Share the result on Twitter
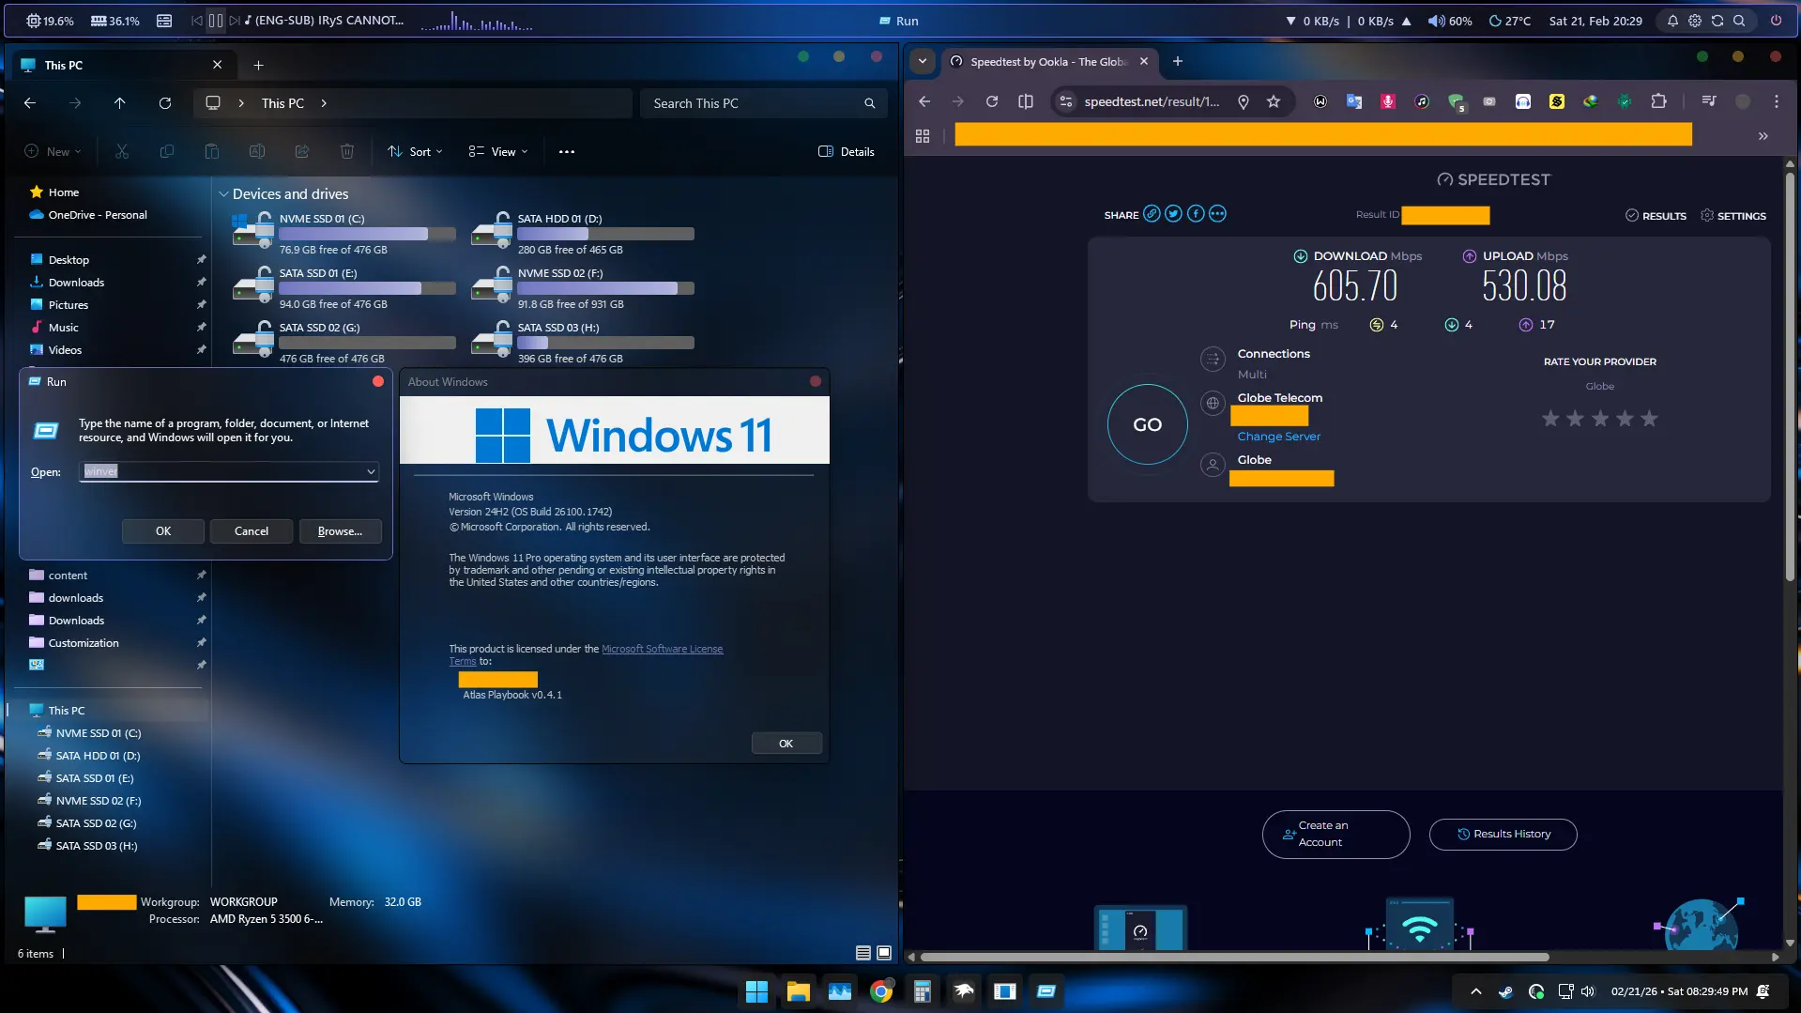This screenshot has height=1013, width=1801. coord(1173,214)
